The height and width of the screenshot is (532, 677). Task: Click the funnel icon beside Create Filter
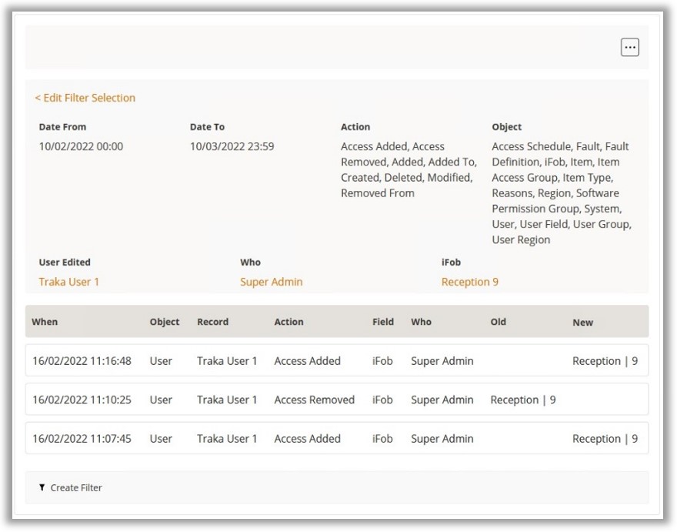pos(42,487)
